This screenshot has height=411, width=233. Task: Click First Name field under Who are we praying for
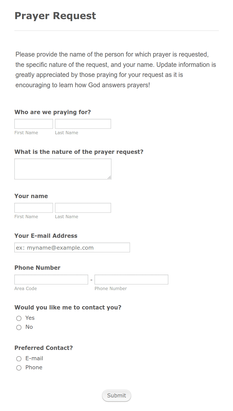pyautogui.click(x=33, y=123)
